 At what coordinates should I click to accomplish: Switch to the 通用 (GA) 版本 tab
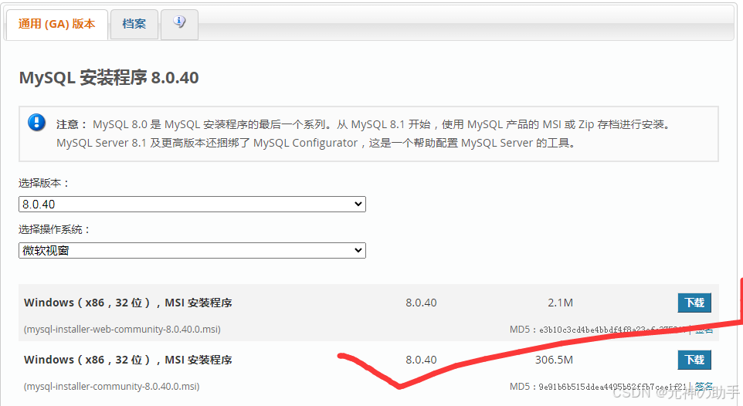(x=56, y=24)
